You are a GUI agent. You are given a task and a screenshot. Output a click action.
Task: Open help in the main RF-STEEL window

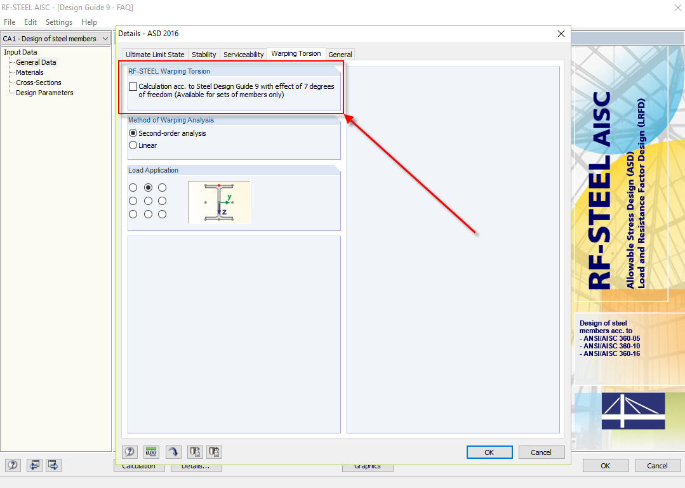pos(13,465)
